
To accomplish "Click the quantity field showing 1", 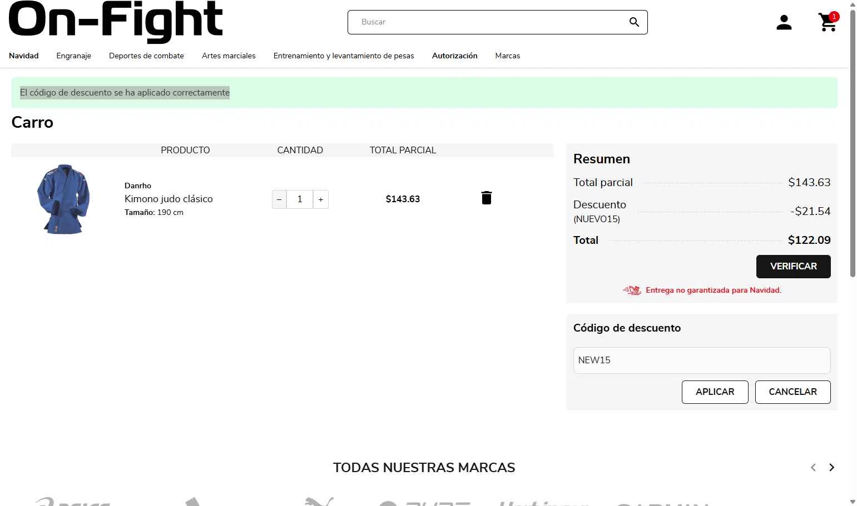I will (x=300, y=199).
